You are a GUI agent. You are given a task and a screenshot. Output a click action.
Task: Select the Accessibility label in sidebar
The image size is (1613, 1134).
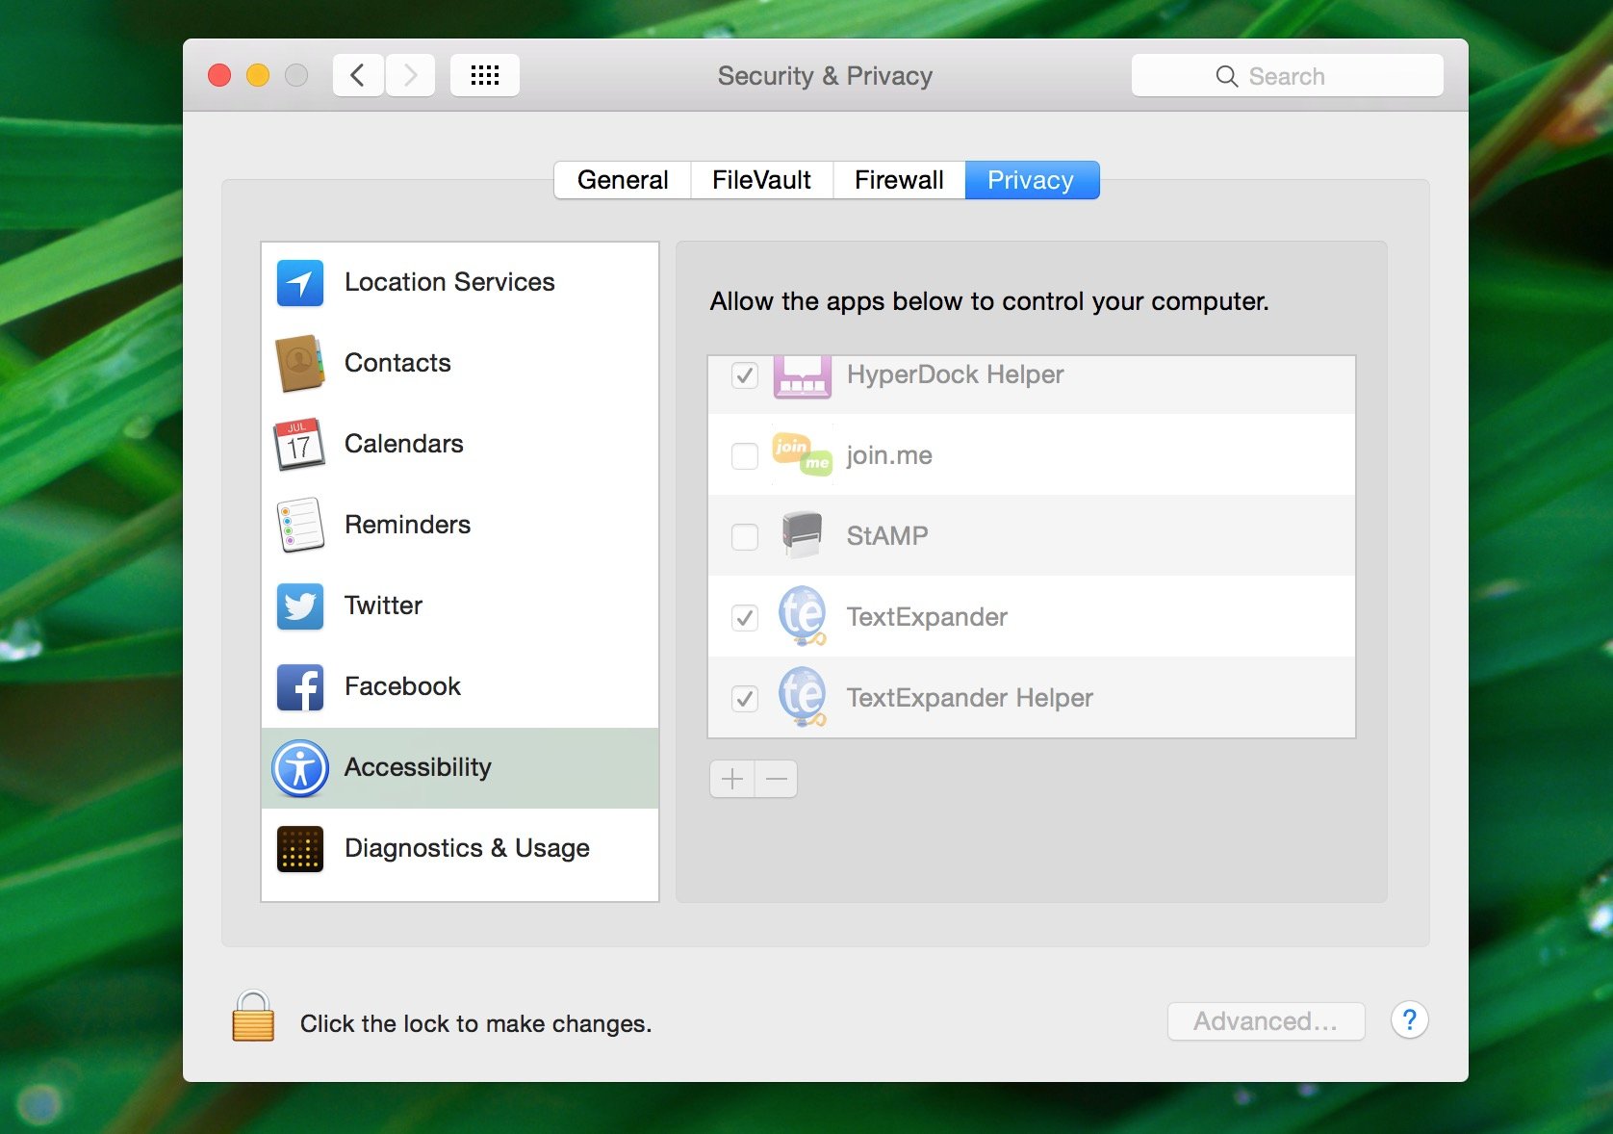pos(418,767)
